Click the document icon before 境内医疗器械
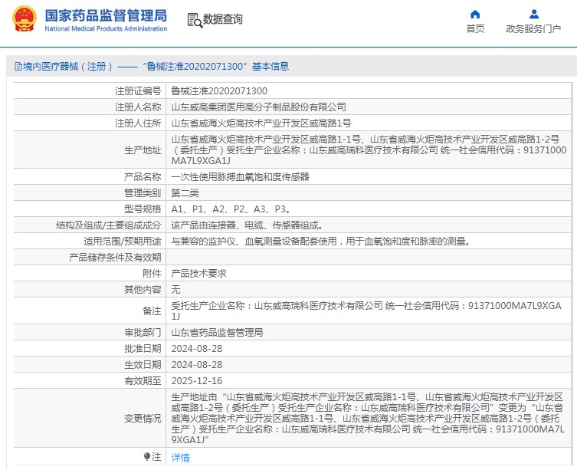 [x=18, y=66]
